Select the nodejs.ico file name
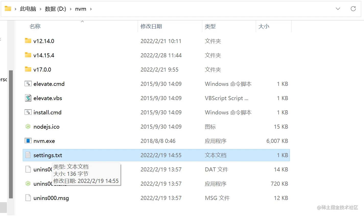 pyautogui.click(x=46, y=127)
